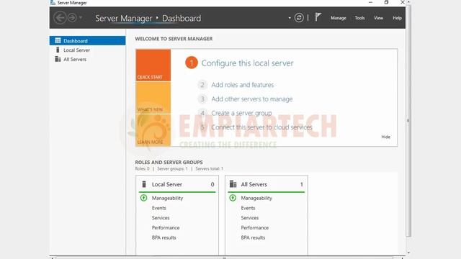Image resolution: width=461 pixels, height=259 pixels.
Task: Click the vertical scrollbar thumb
Action: (x=408, y=120)
